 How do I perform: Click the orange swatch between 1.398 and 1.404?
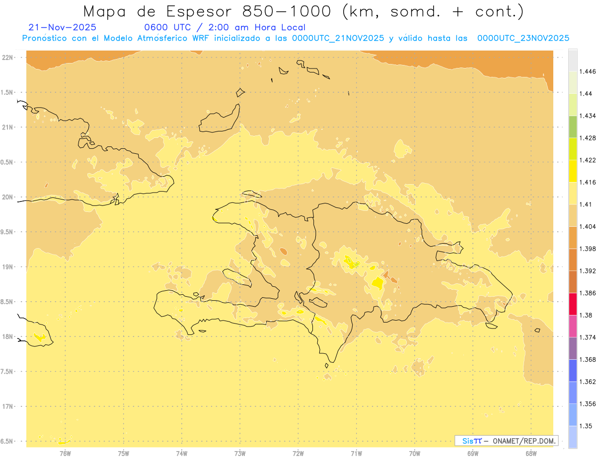[x=573, y=237]
